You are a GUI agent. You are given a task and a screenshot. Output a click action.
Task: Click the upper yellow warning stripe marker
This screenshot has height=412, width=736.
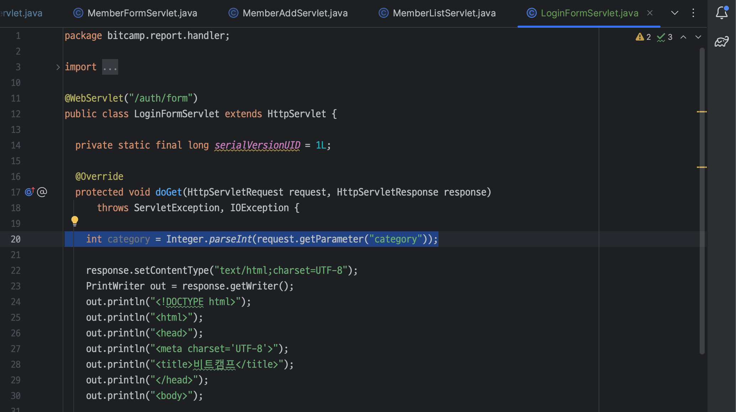coord(701,112)
